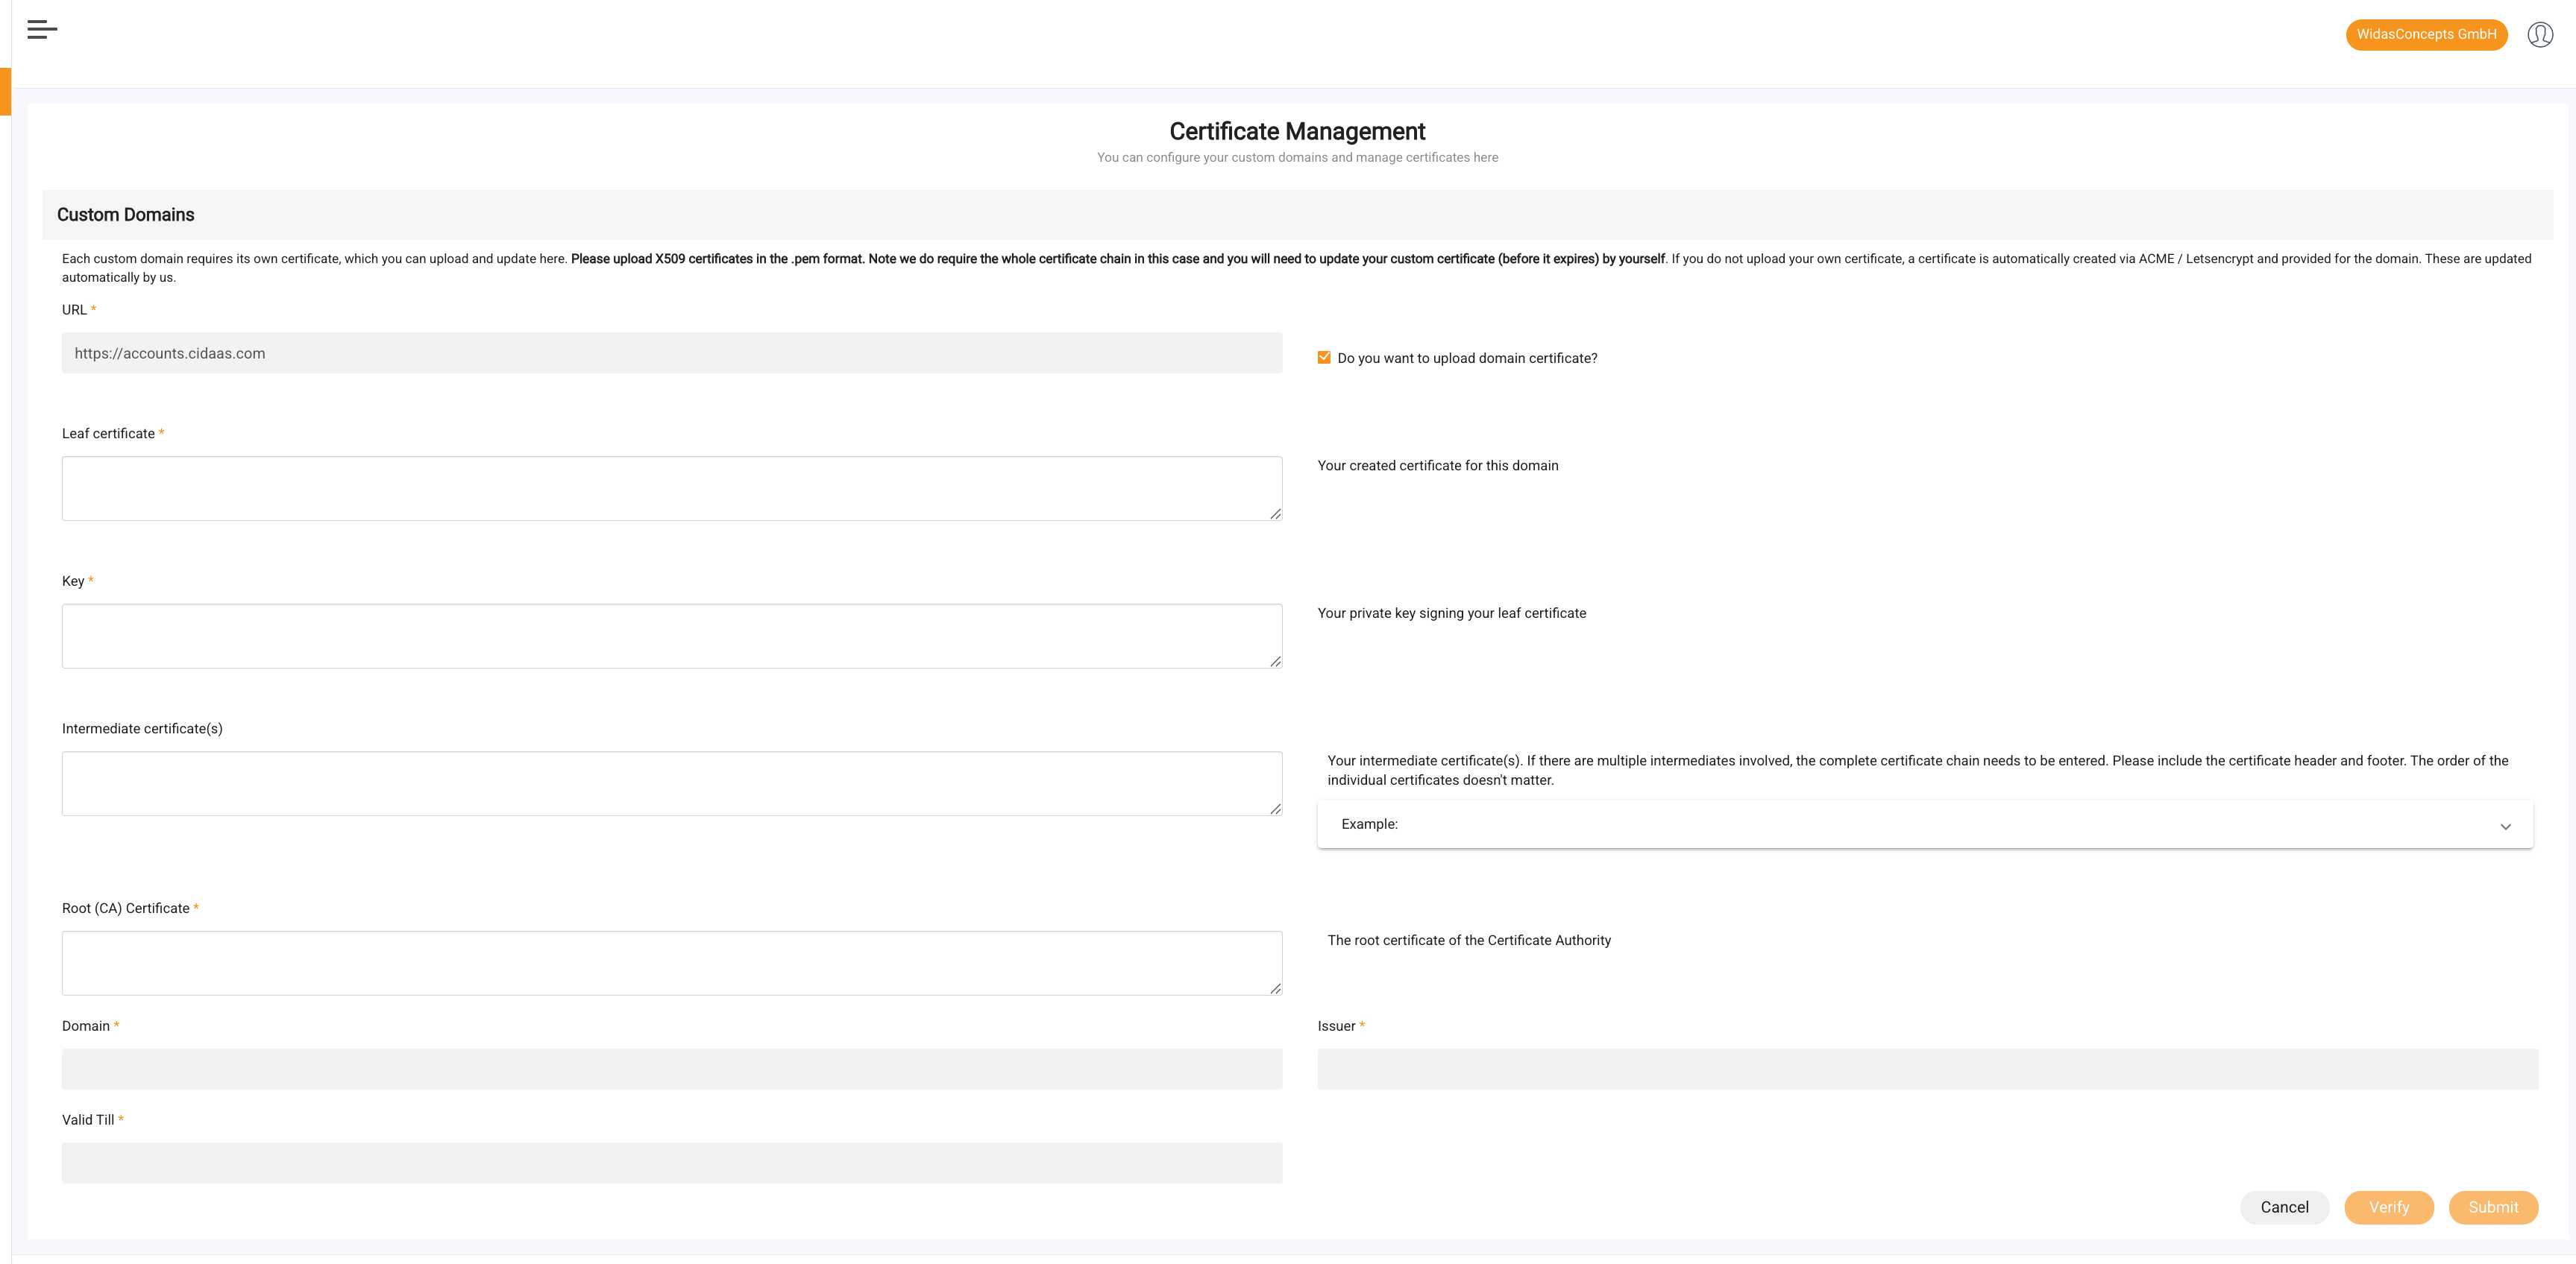Cancel the certificate configuration
This screenshot has height=1264, width=2576.
click(2284, 1206)
